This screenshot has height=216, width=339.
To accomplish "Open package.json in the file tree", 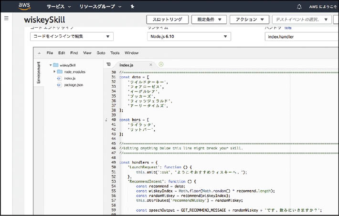I will coord(74,85).
